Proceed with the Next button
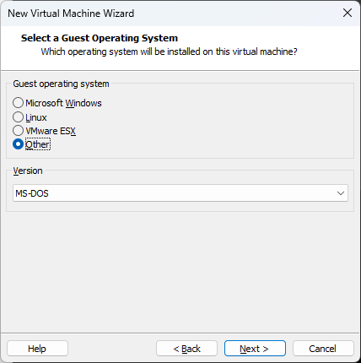Image resolution: width=361 pixels, height=363 pixels. pos(255,349)
